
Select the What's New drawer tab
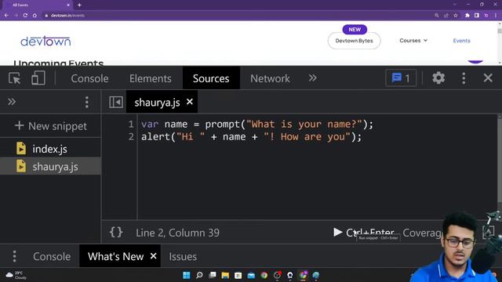click(x=115, y=256)
